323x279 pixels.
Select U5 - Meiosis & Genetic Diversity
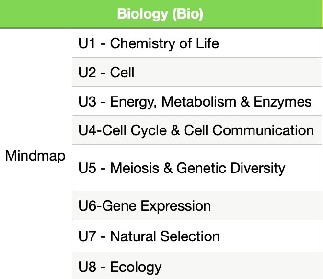click(182, 168)
